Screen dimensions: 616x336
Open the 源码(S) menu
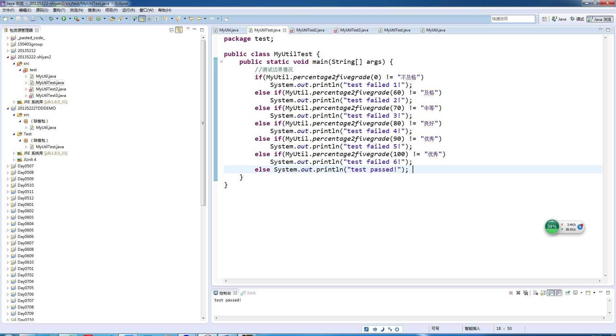pos(42,10)
